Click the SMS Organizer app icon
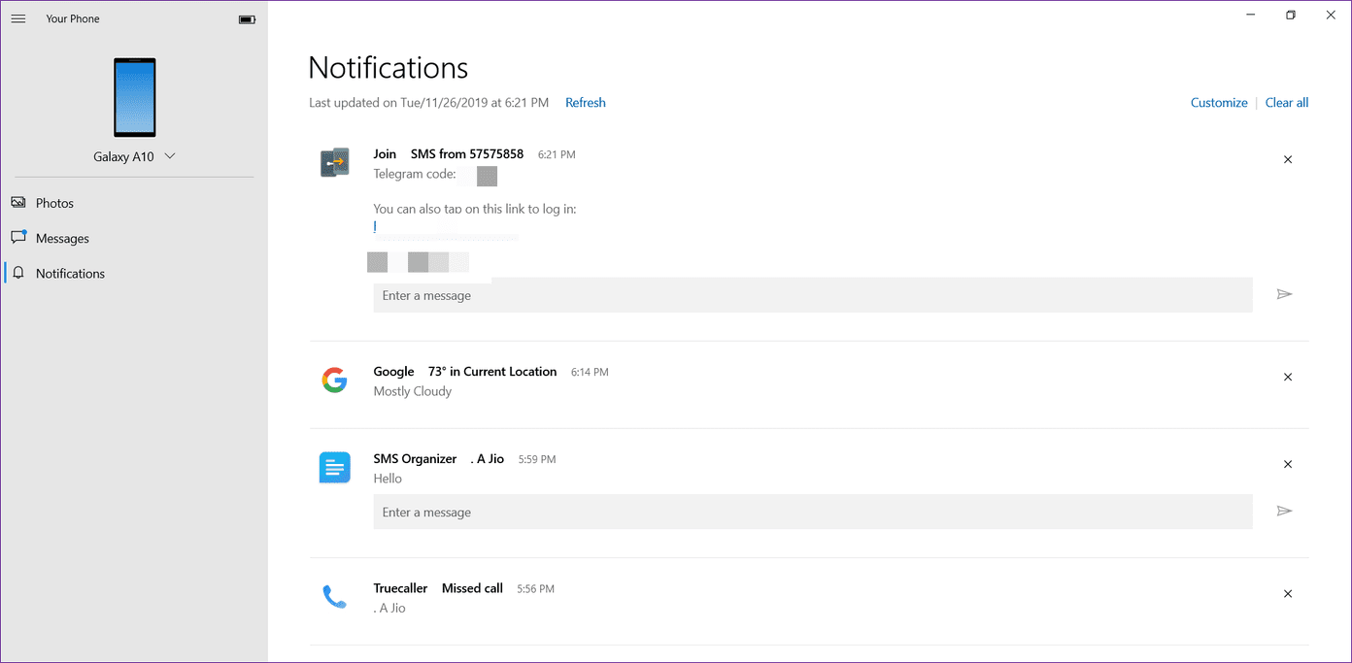 coord(335,467)
